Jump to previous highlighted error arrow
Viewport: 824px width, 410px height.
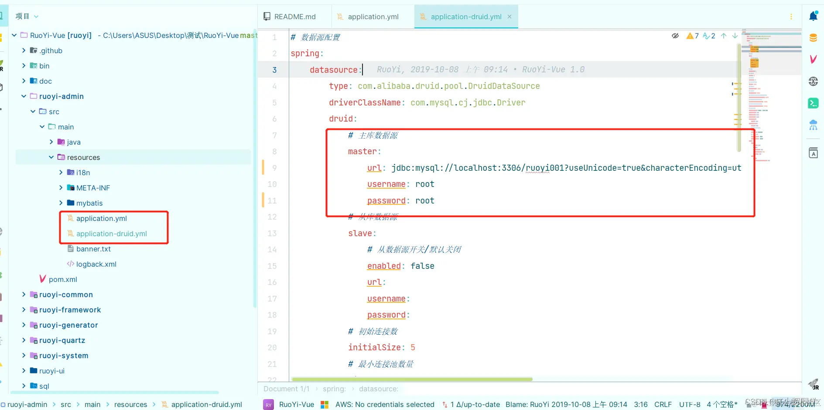724,36
